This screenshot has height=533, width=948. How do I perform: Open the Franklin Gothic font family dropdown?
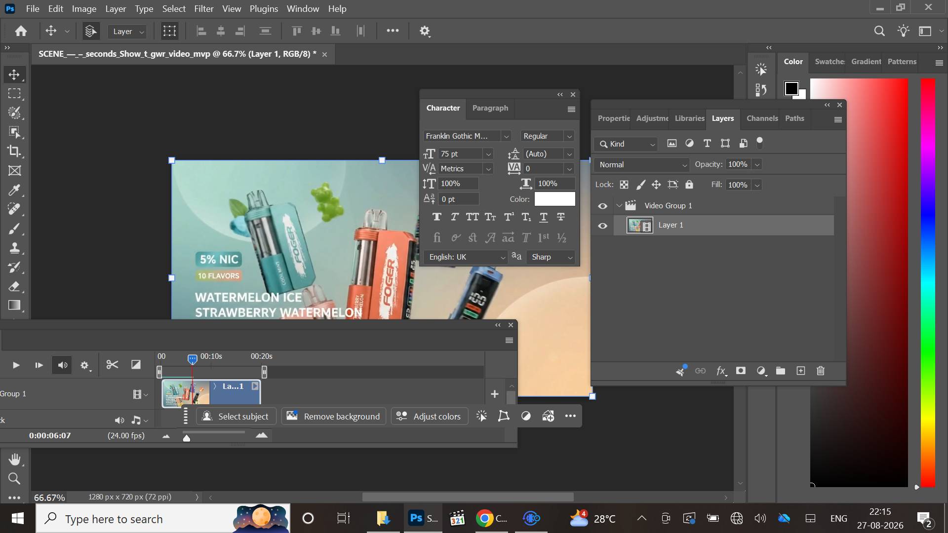pos(467,136)
